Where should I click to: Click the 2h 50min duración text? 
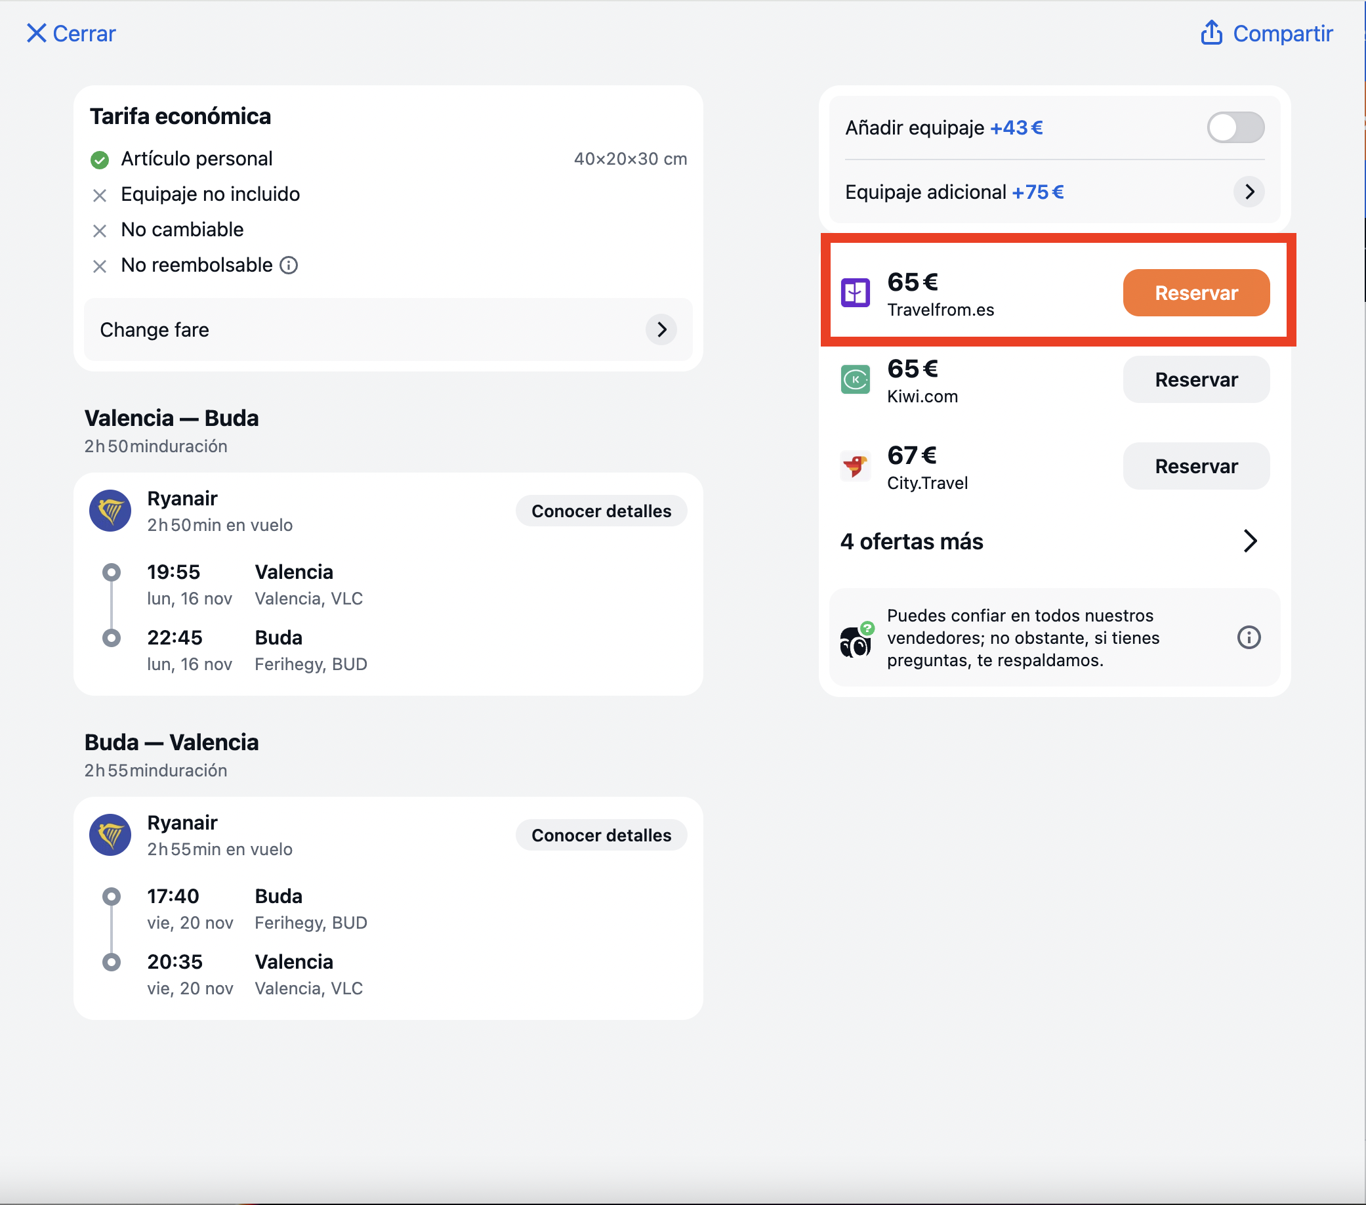point(155,446)
